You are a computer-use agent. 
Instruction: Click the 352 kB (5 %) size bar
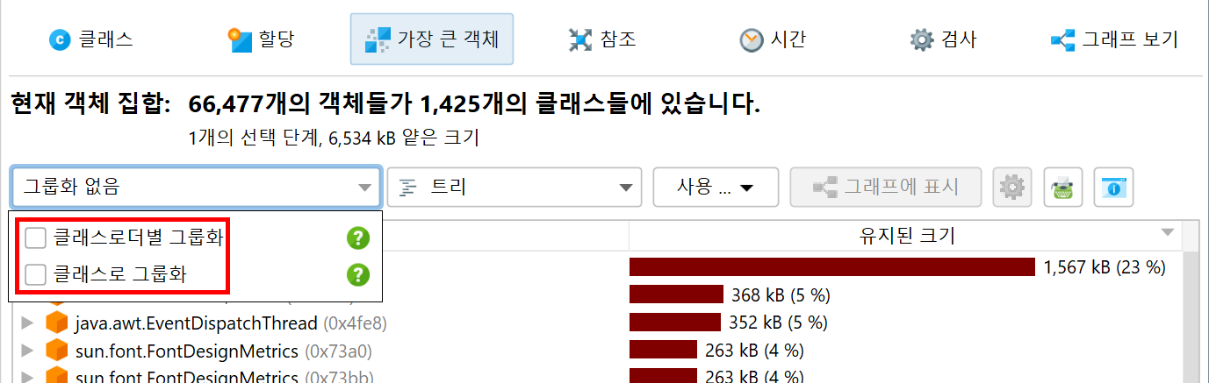673,323
